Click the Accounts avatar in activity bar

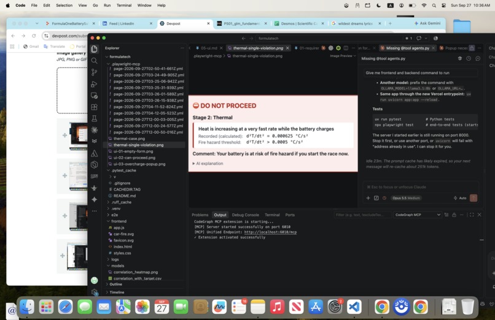pos(94,280)
